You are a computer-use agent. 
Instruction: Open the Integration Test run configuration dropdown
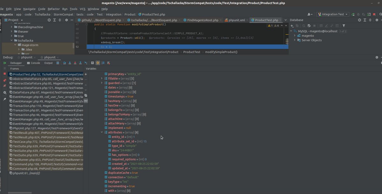tap(333, 14)
